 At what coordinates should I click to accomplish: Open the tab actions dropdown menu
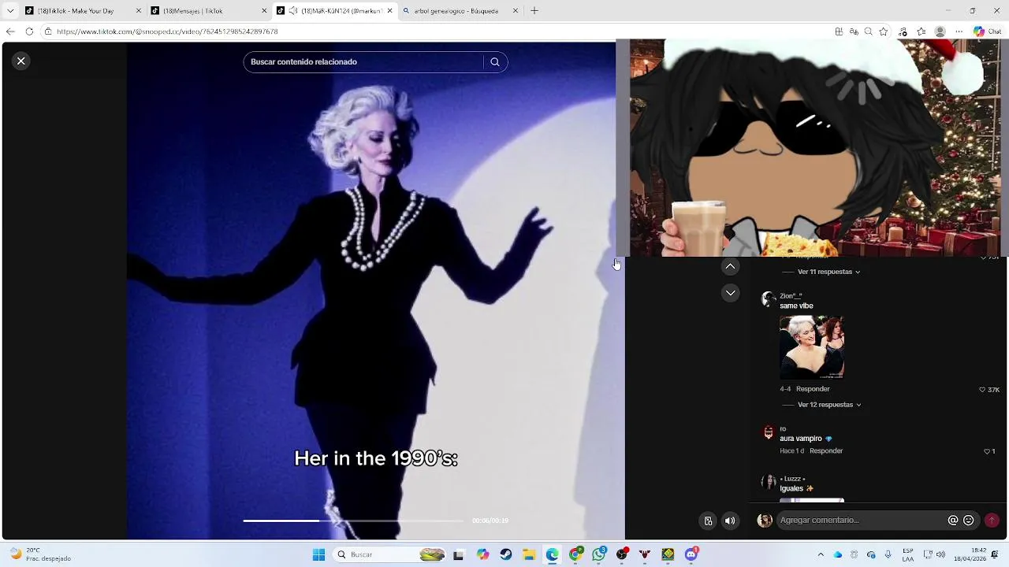pos(10,11)
